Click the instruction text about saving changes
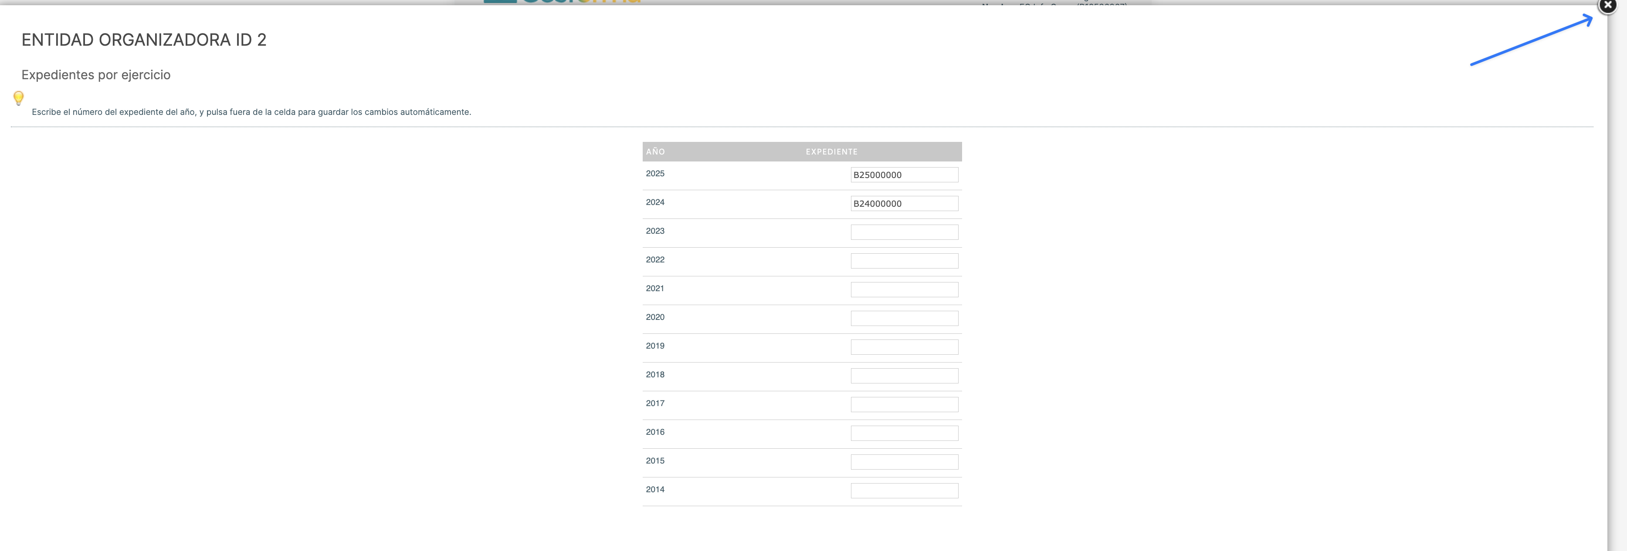Screen dimensions: 1627x551 pyautogui.click(x=251, y=112)
